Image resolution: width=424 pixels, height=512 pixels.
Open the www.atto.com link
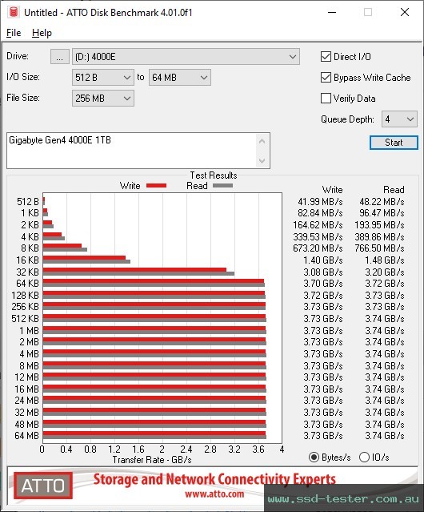point(214,494)
